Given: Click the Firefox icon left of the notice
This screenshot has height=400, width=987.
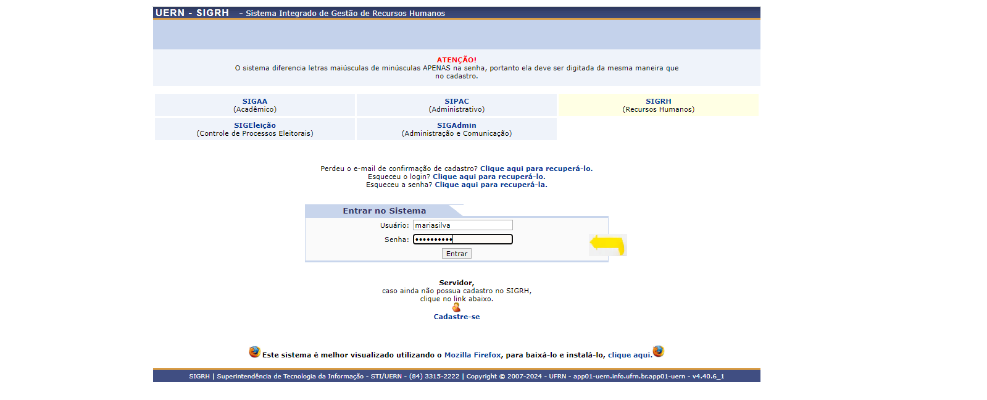Looking at the screenshot, I should point(254,352).
